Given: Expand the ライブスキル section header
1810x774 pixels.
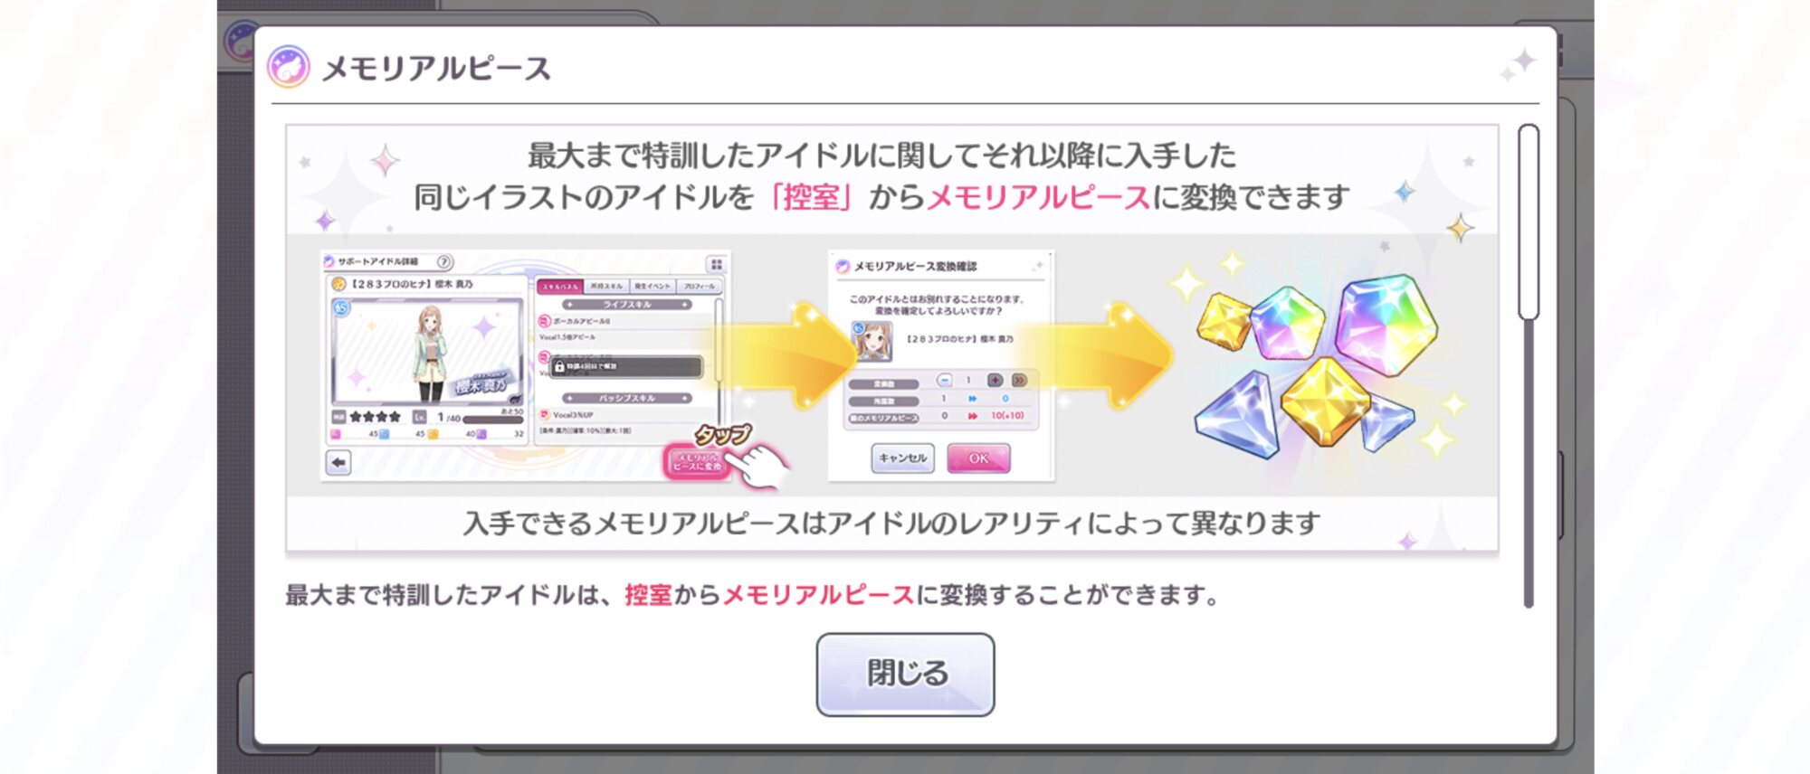Looking at the screenshot, I should [x=627, y=306].
